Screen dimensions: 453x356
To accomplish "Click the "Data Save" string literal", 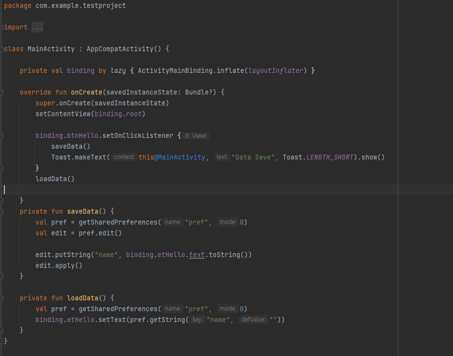I will pyautogui.click(x=253, y=157).
